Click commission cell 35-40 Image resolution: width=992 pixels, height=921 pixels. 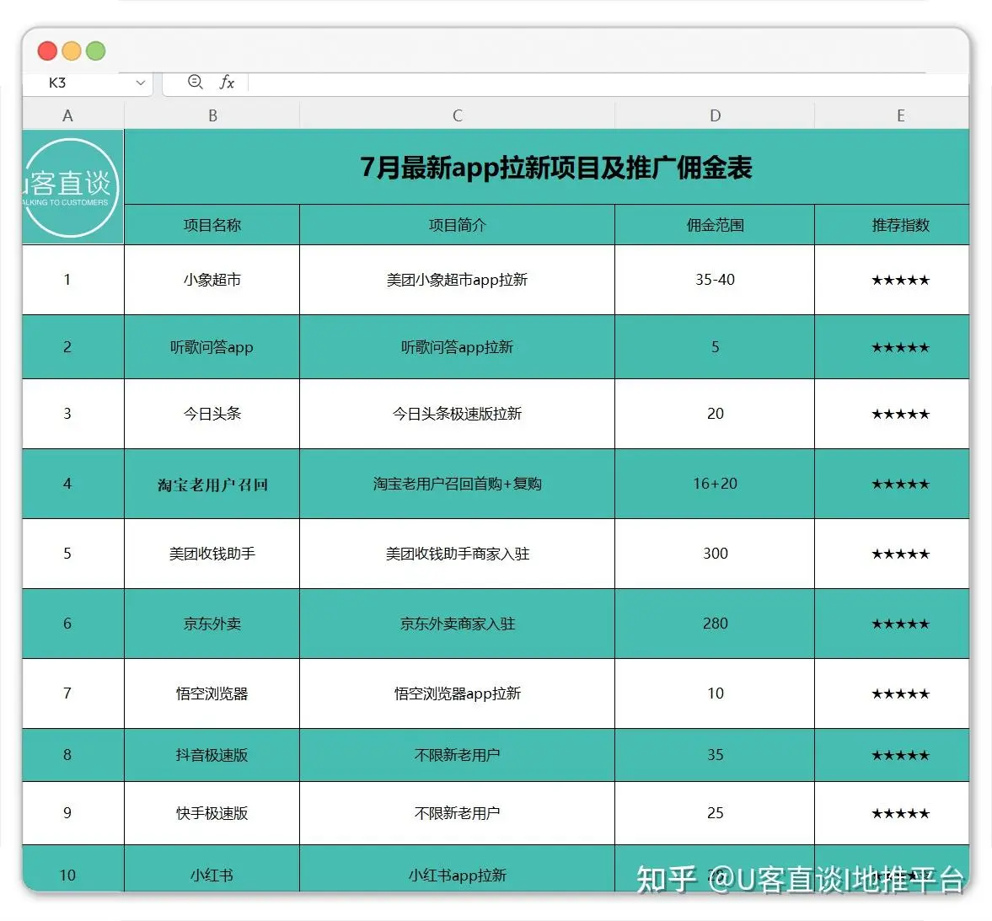coord(715,280)
